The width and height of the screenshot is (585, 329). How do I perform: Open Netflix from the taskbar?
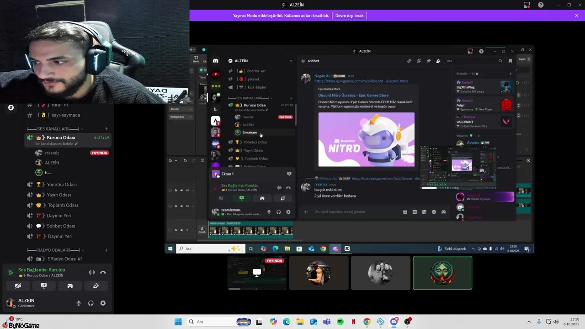click(354, 322)
